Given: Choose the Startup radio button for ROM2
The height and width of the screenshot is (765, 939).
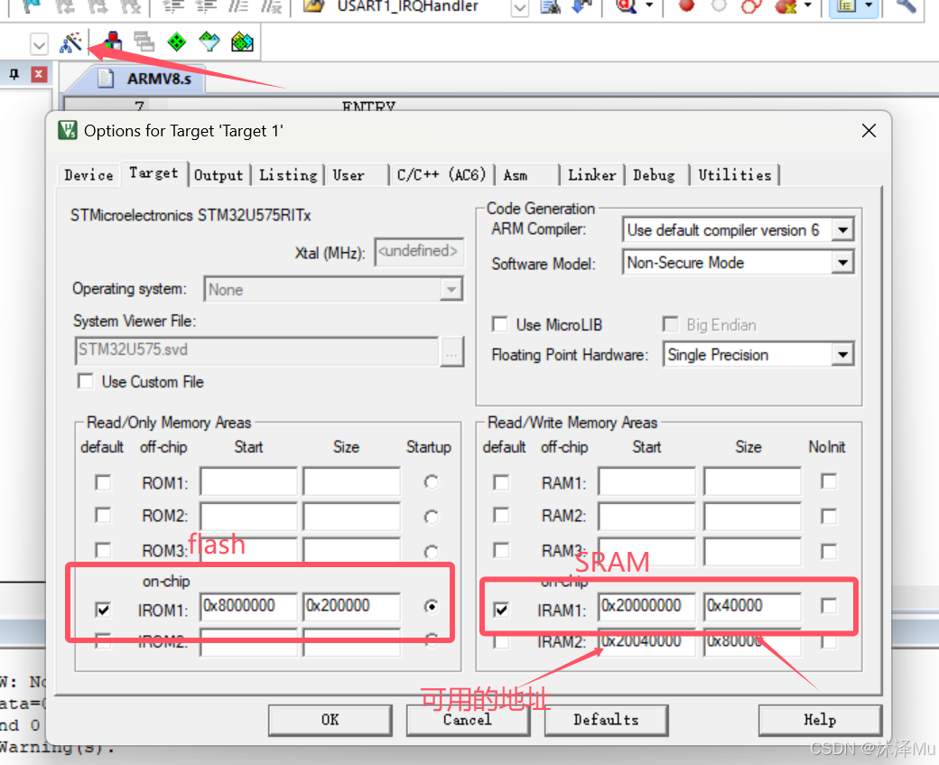Looking at the screenshot, I should [432, 517].
